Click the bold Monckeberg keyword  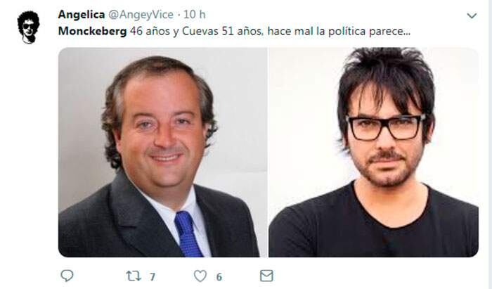(93, 31)
